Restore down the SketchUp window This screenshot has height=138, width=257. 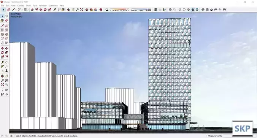245,2
